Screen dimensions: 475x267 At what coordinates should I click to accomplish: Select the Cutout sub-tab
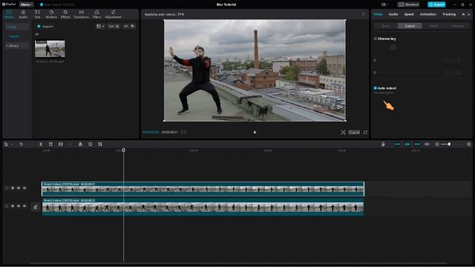tap(410, 26)
